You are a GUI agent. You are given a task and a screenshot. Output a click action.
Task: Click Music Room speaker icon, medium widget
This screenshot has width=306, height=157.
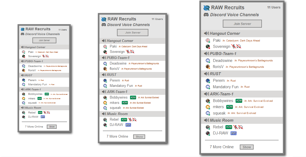coord(104,114)
